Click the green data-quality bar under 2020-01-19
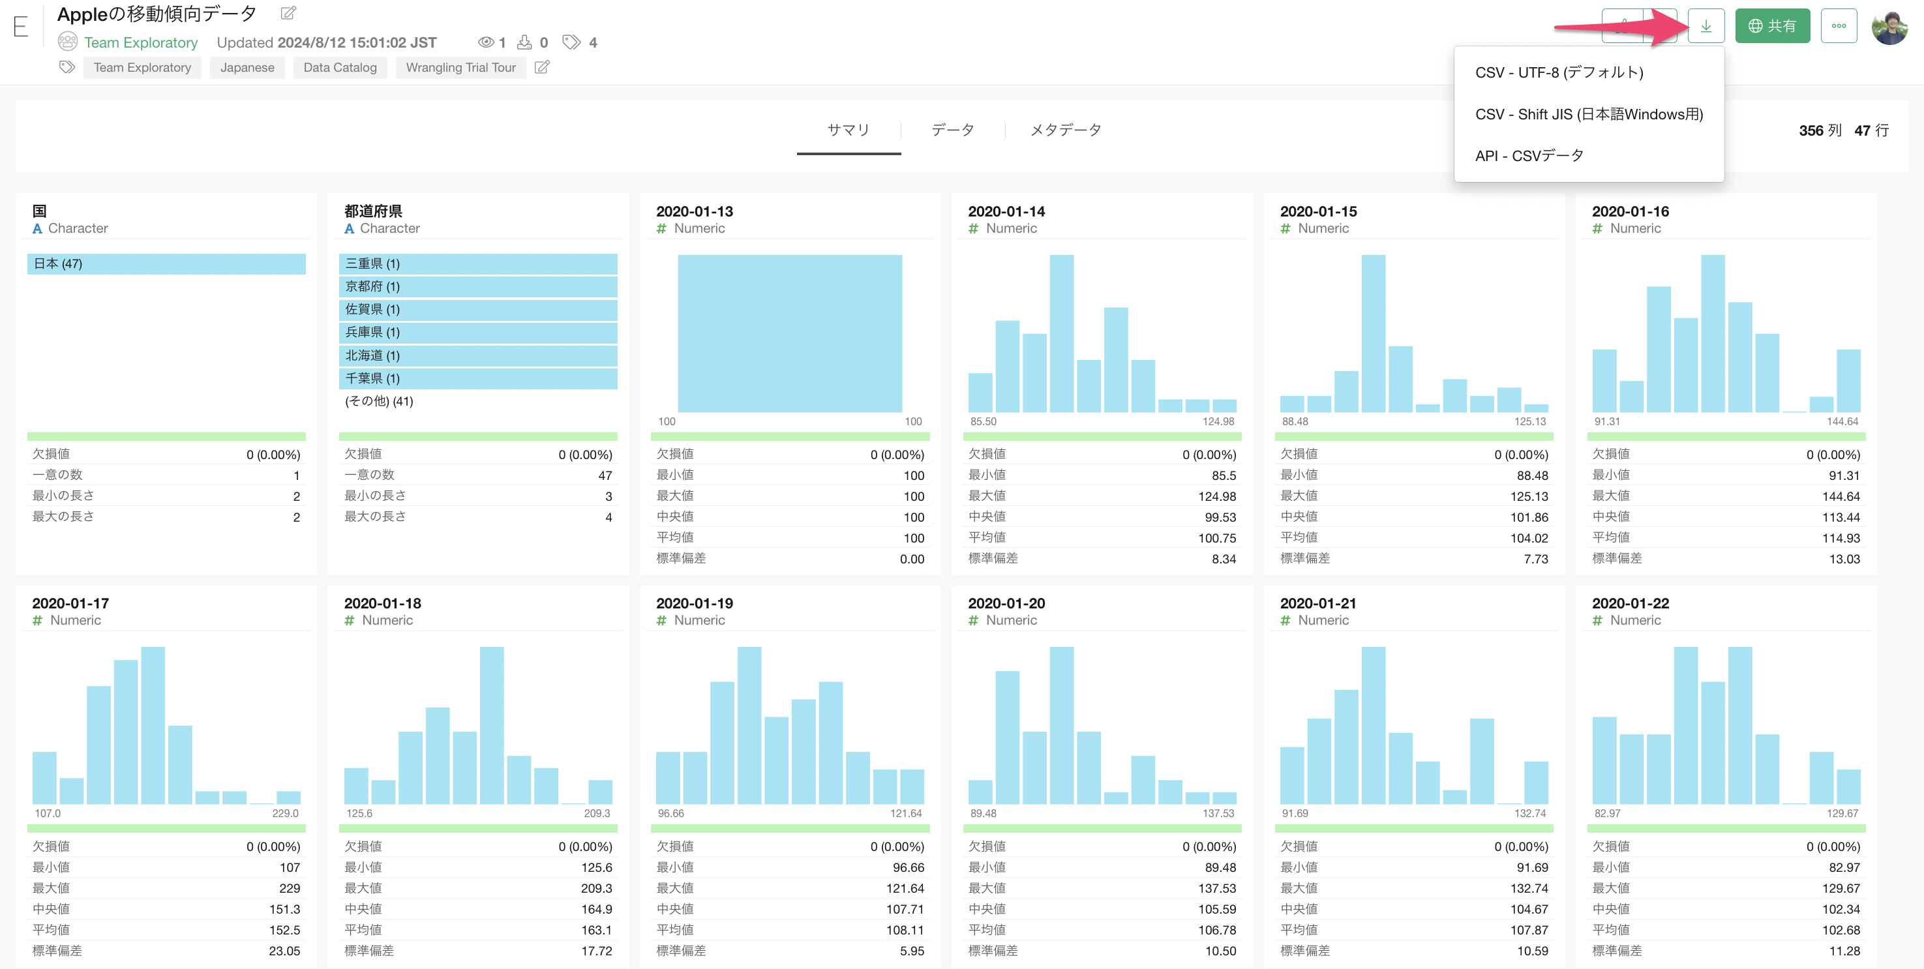 pos(790,828)
